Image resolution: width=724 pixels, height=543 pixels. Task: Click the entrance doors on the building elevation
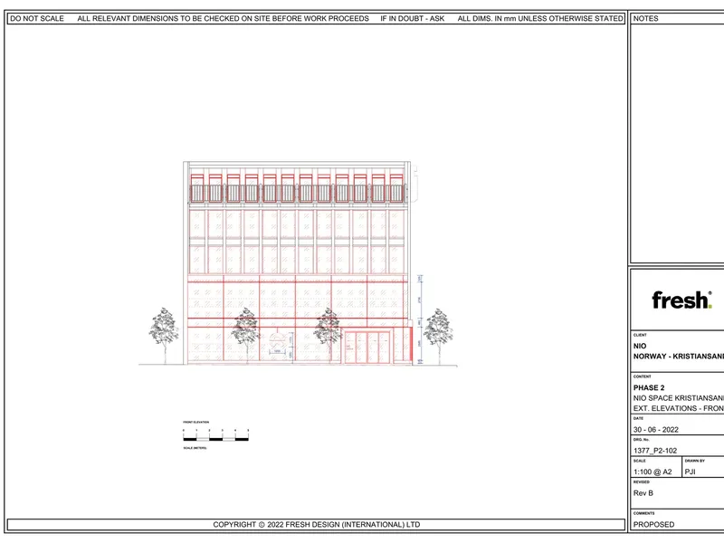pos(367,348)
